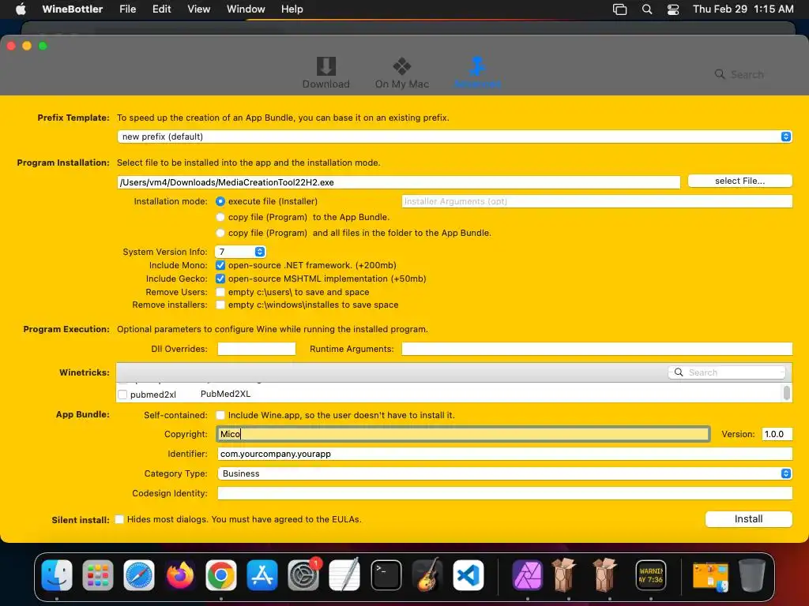Open the Download tab in the toolbar

pos(325,73)
